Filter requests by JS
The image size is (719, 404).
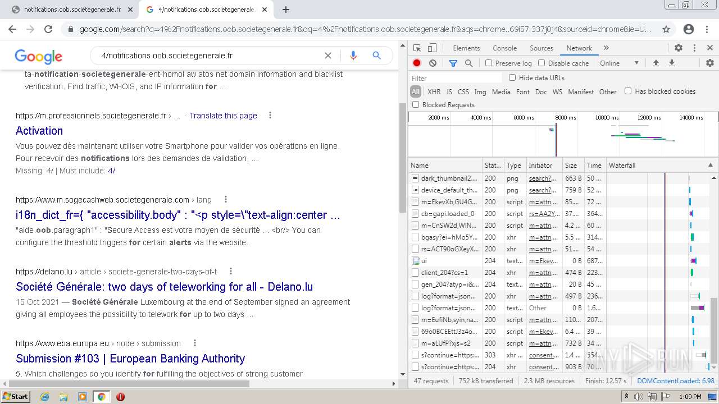pyautogui.click(x=449, y=91)
